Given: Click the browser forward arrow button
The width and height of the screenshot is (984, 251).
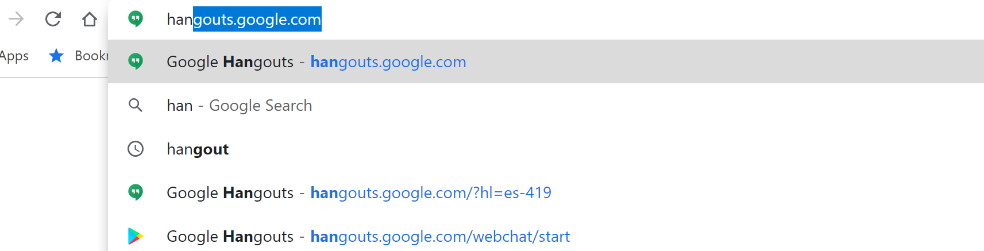Looking at the screenshot, I should coord(16,20).
